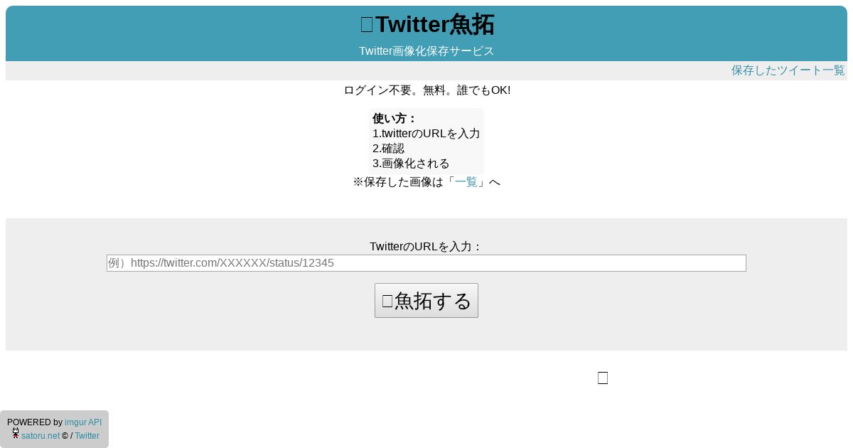Click the 使い方： heading text

click(x=395, y=119)
